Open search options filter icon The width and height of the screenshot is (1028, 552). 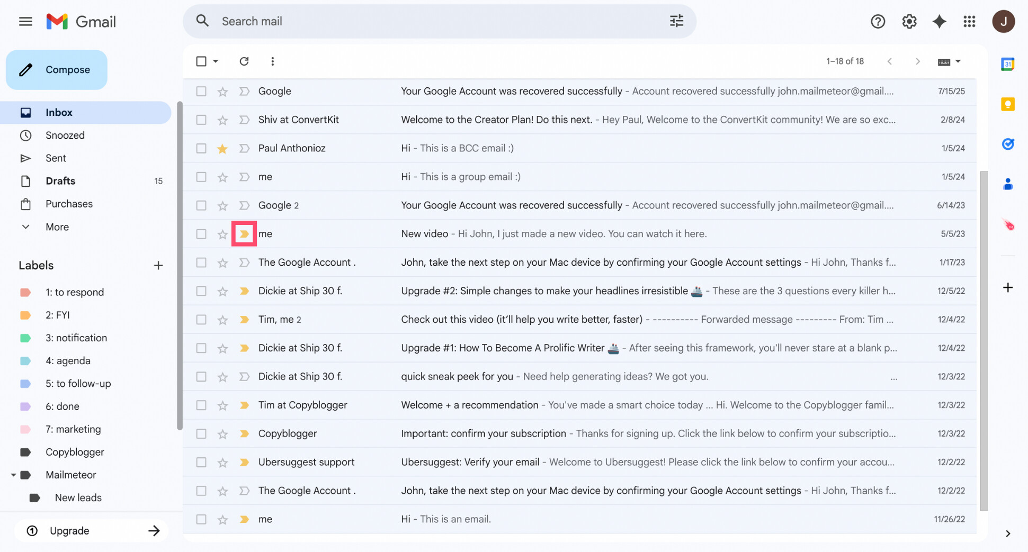pyautogui.click(x=676, y=21)
